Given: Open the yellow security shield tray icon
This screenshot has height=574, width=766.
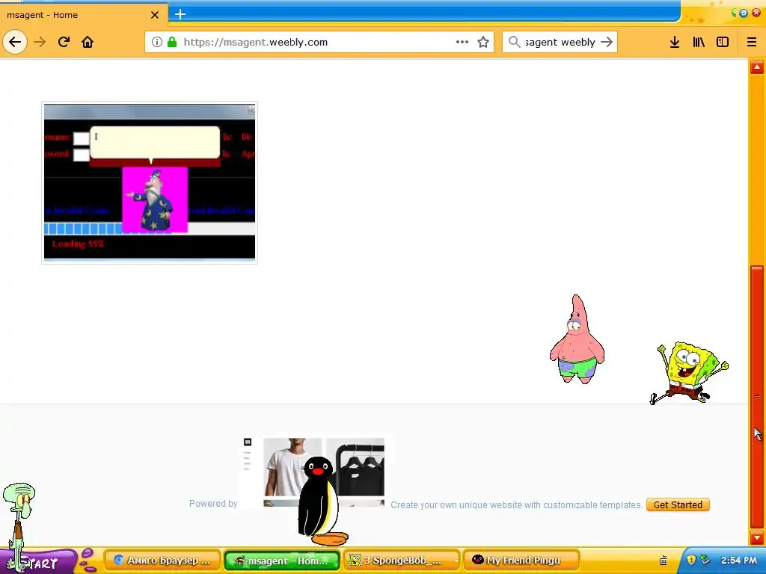Looking at the screenshot, I should (x=690, y=560).
